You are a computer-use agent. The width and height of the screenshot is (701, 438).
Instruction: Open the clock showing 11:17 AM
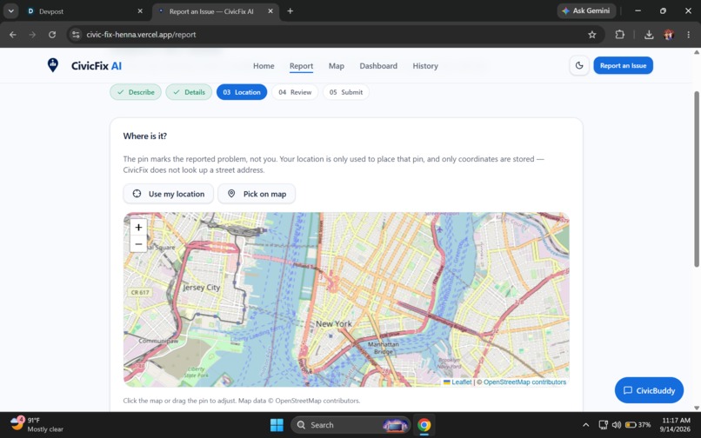(676, 425)
